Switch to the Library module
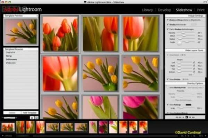The width and height of the screenshot is (208, 138). 147,10
